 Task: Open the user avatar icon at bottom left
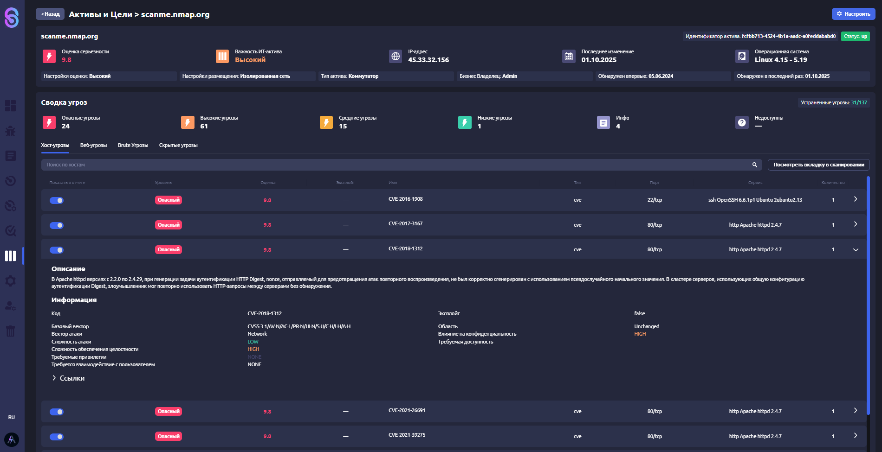(x=12, y=439)
